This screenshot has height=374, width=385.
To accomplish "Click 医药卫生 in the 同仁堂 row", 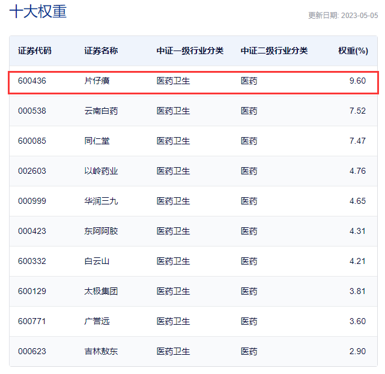I will [x=174, y=141].
